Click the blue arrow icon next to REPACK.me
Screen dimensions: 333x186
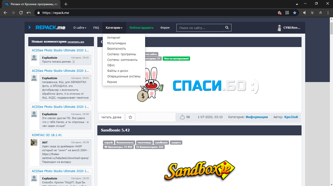click(29, 27)
